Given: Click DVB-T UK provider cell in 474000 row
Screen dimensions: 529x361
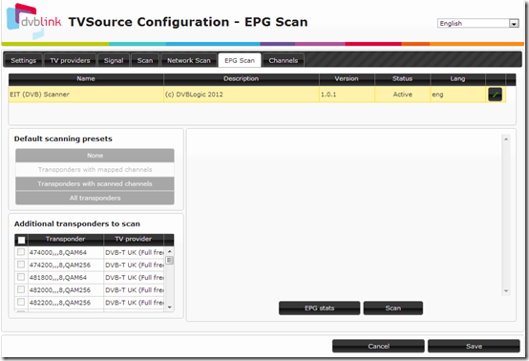Looking at the screenshot, I should [x=135, y=252].
